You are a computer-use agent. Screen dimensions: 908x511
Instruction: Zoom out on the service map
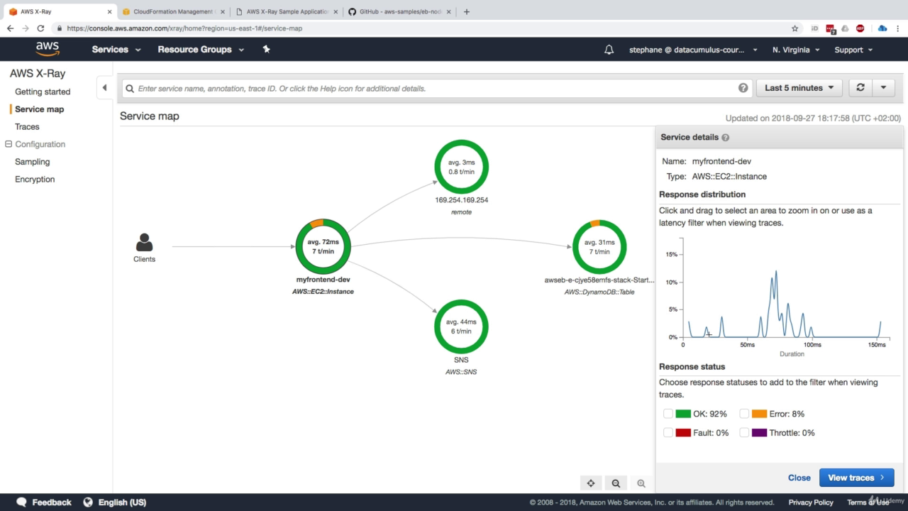click(x=616, y=483)
